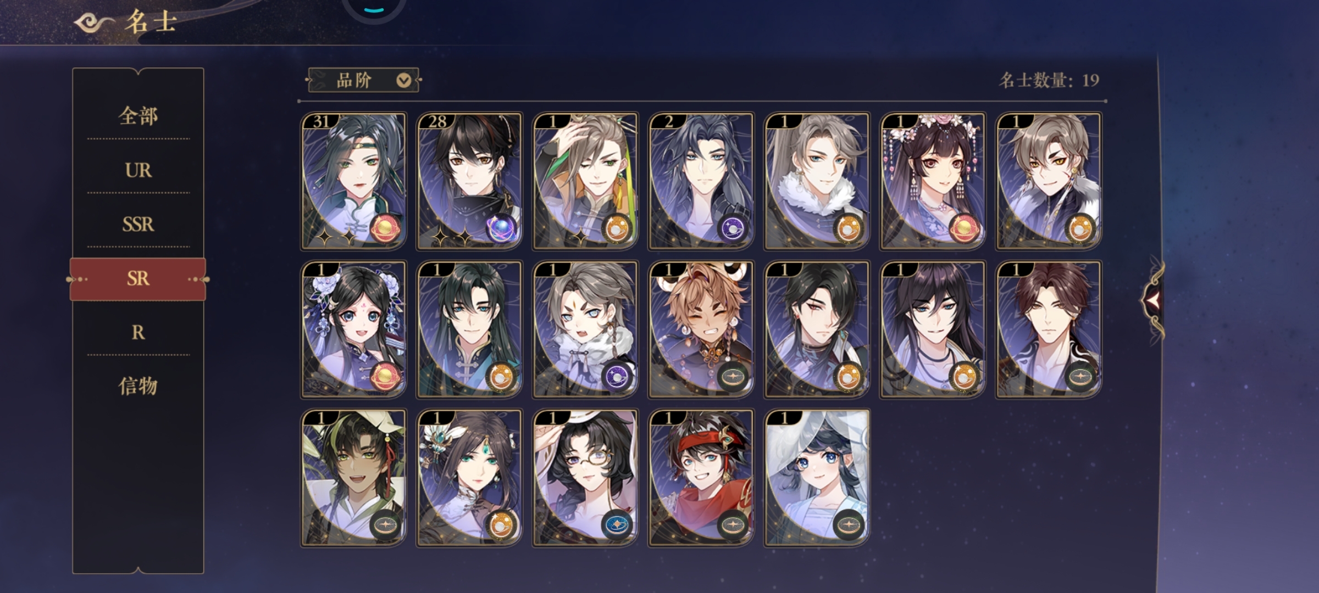Click purple planet icon on level 2 card
This screenshot has height=593, width=1319.
[733, 228]
